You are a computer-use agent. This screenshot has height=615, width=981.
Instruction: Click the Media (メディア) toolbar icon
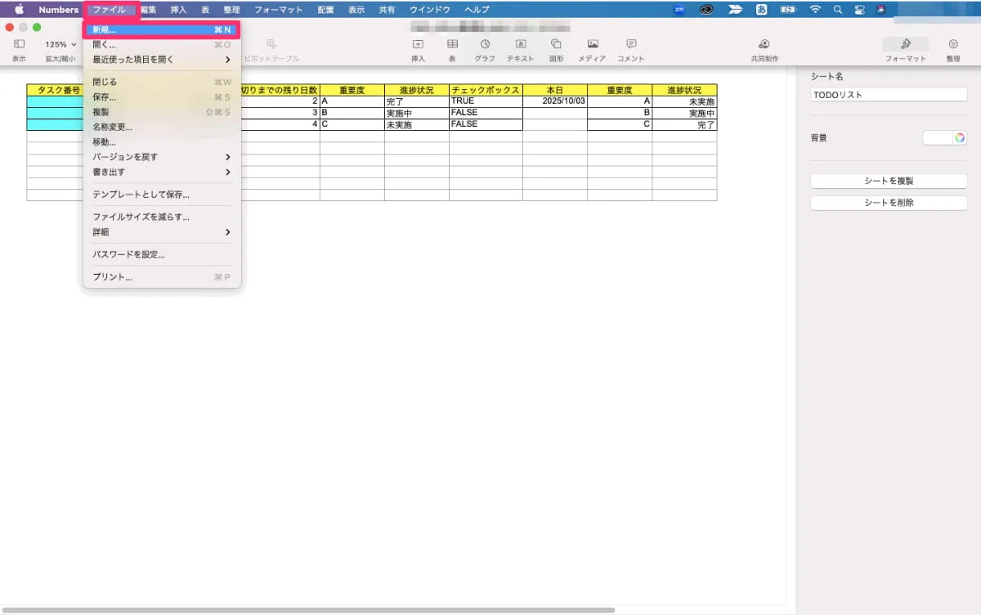[592, 45]
